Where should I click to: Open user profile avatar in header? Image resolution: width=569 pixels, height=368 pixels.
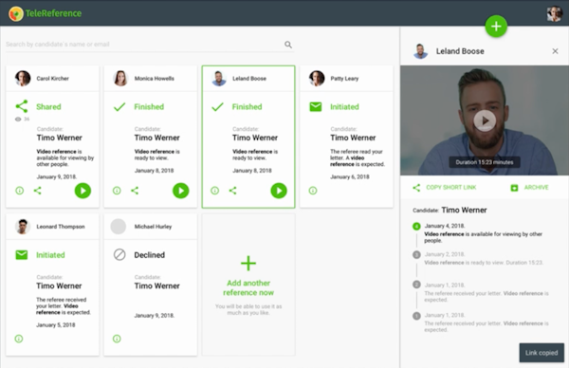(x=554, y=13)
